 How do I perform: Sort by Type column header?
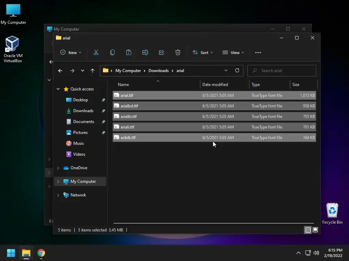click(270, 85)
